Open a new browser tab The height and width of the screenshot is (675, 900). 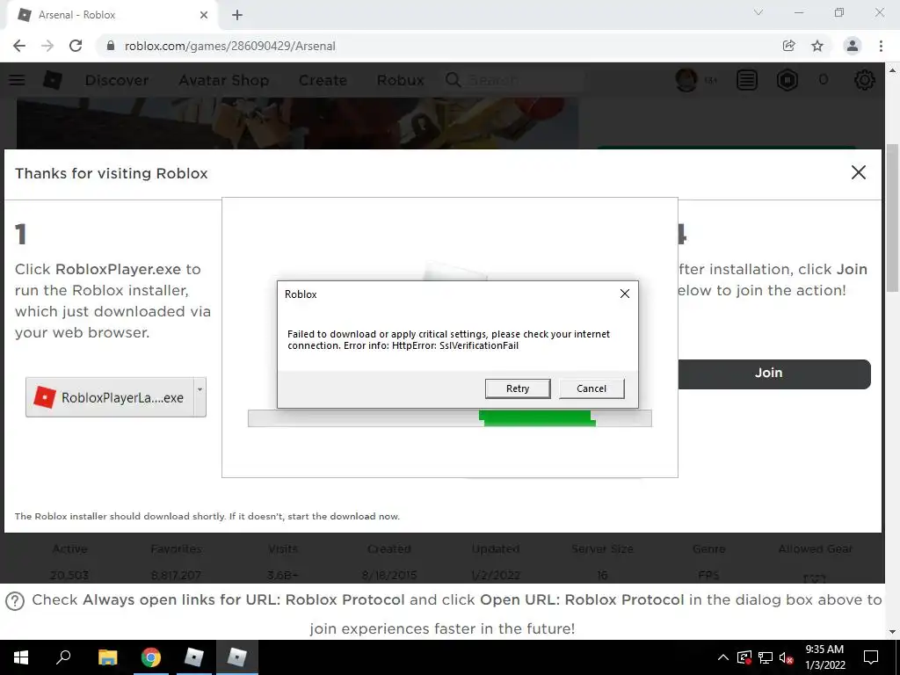[x=237, y=15]
